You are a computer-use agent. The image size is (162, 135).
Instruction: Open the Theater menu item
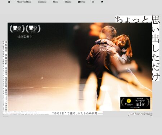[x=68, y=2]
